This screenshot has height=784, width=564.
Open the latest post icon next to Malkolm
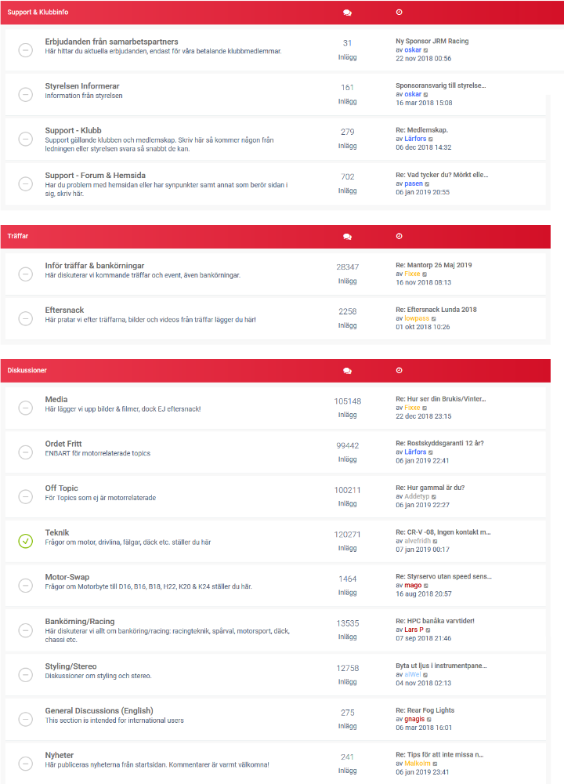pos(435,764)
